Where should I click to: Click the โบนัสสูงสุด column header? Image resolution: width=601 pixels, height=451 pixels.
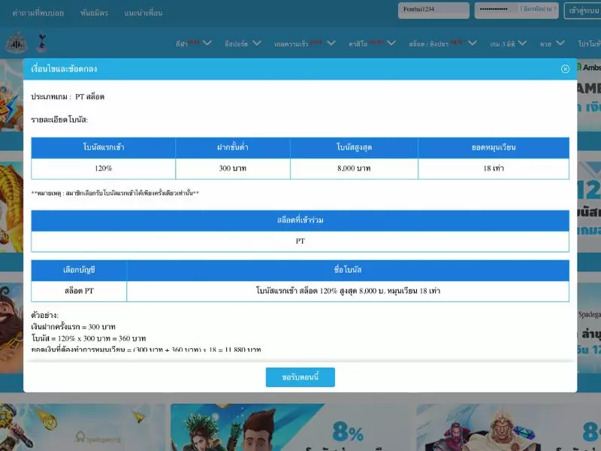tap(354, 147)
